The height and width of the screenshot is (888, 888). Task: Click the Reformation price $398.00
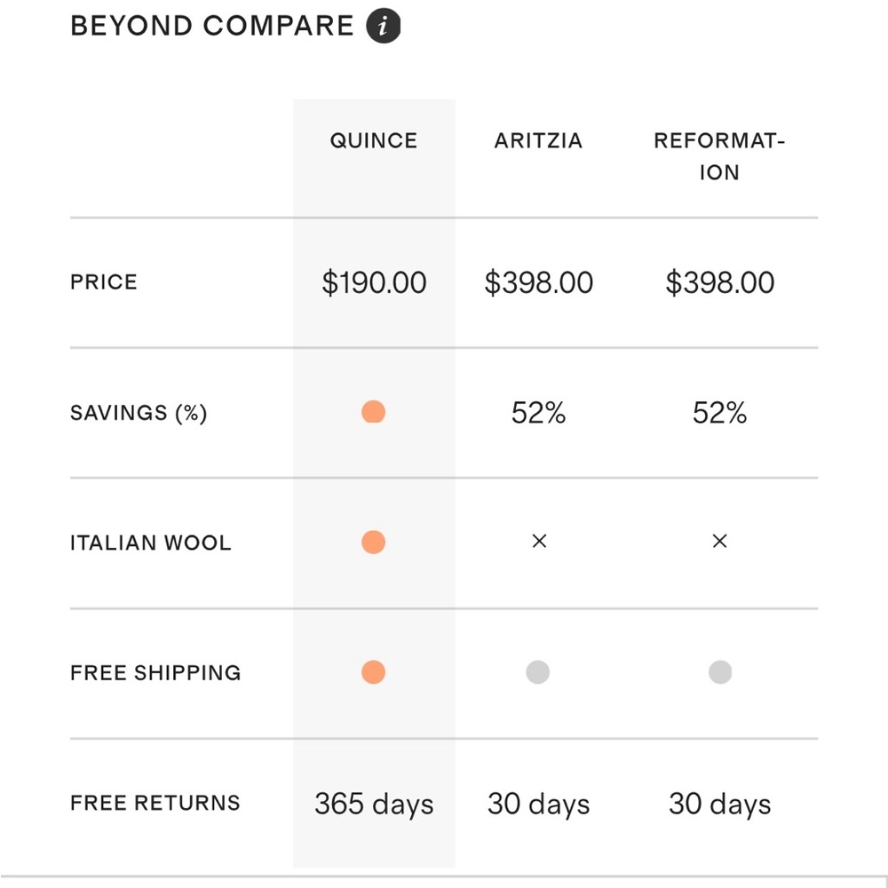click(x=720, y=282)
